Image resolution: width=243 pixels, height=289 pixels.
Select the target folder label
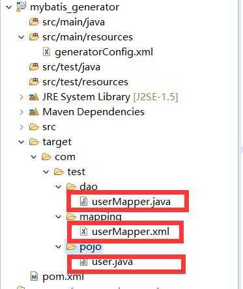coord(57,143)
